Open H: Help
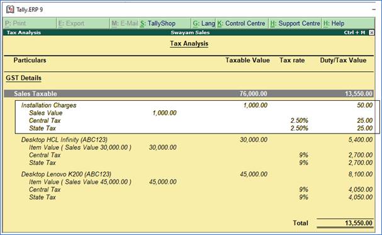Image resolution: width=382 pixels, height=235 pixels. pyautogui.click(x=348, y=23)
